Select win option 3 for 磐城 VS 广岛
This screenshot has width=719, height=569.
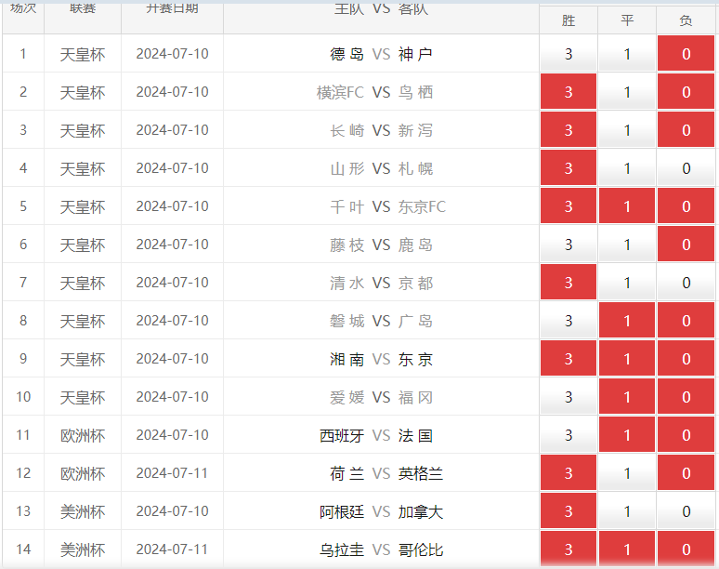569,321
